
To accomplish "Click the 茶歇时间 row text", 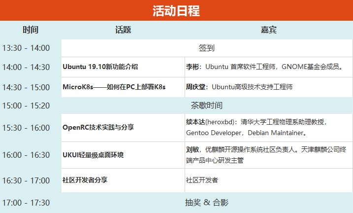I will [x=206, y=106].
